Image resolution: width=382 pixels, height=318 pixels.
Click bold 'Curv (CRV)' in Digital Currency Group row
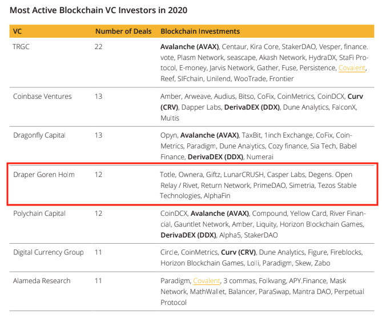pos(238,252)
